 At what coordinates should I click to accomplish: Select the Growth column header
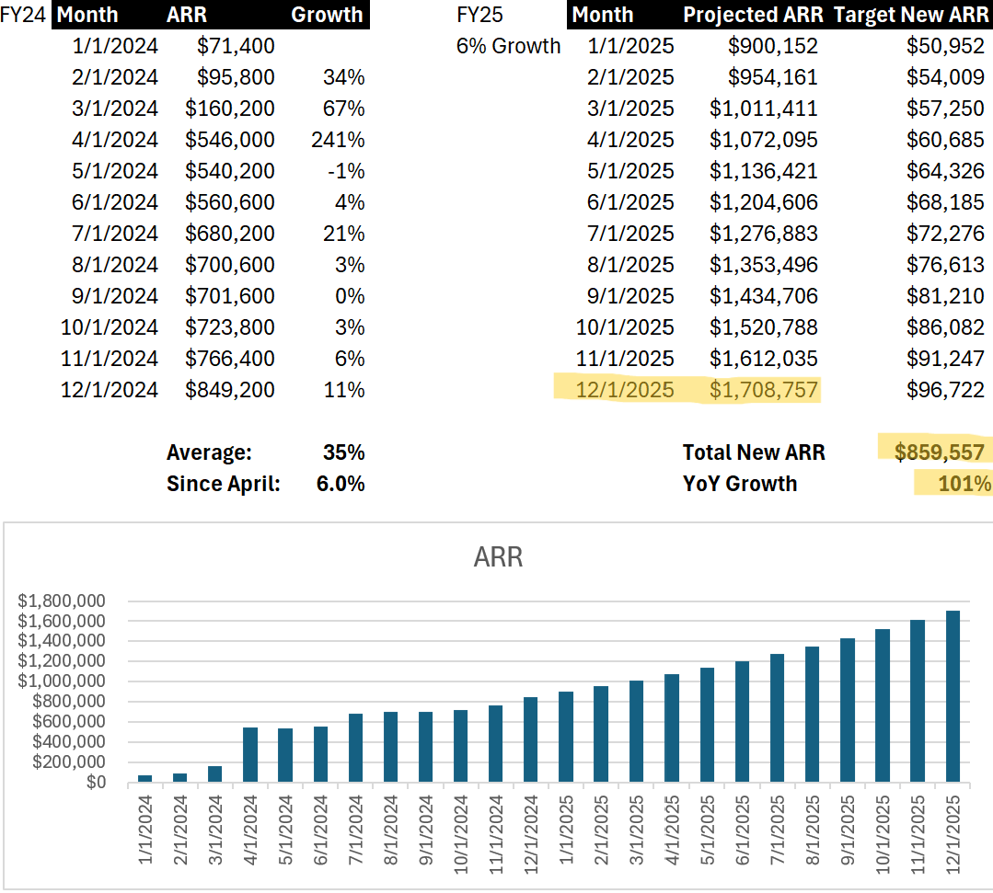(x=327, y=15)
